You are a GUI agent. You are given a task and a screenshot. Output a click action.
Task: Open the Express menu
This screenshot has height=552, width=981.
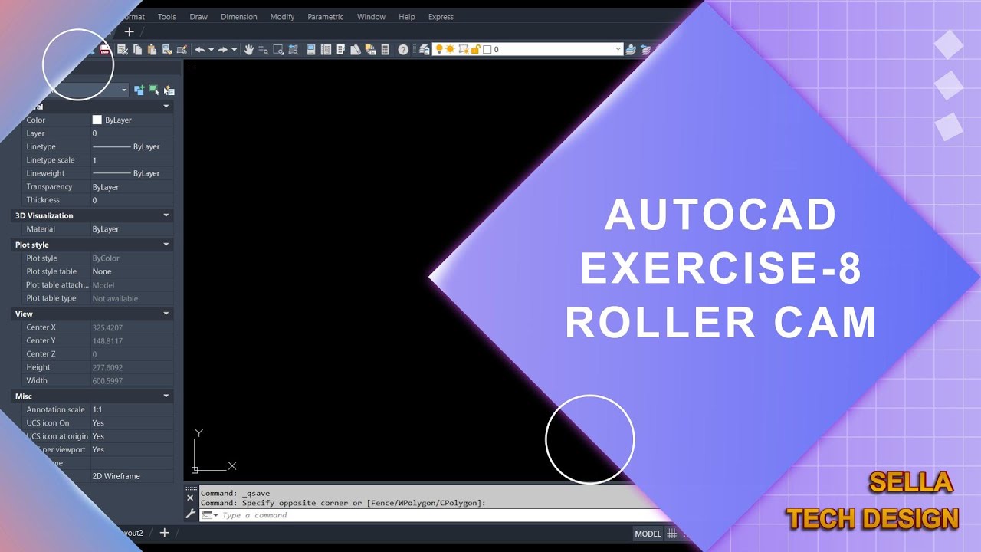click(x=441, y=16)
